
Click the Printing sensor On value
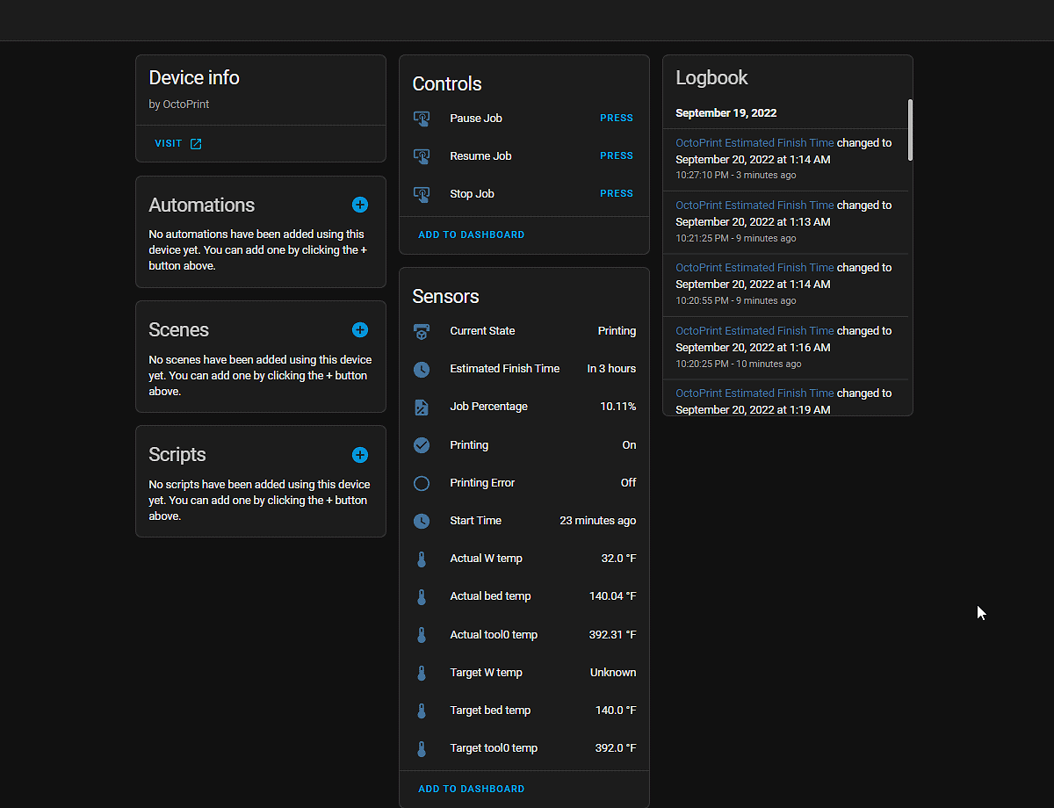(629, 445)
